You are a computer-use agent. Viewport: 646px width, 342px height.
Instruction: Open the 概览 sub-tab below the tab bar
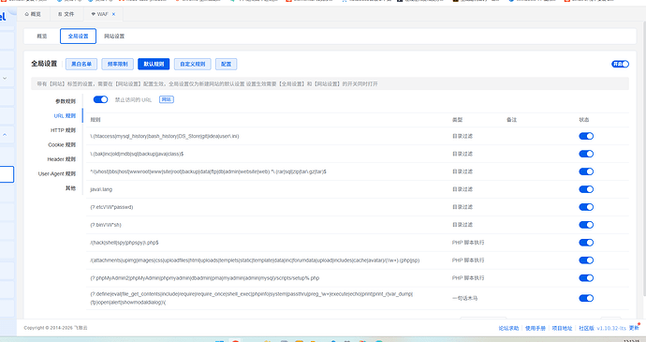pos(41,37)
